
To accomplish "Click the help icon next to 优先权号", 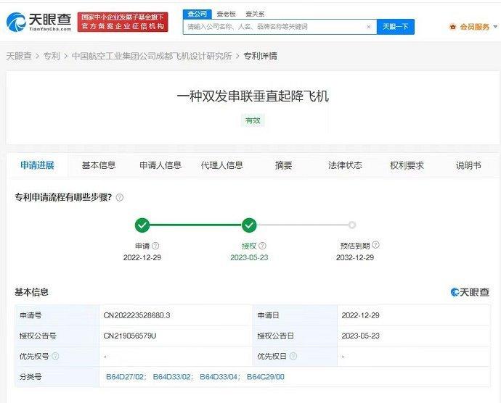I will pos(55,356).
